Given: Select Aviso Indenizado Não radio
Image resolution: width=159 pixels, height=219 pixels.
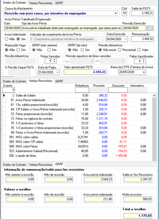Looking at the screenshot, I should click(x=6, y=39).
